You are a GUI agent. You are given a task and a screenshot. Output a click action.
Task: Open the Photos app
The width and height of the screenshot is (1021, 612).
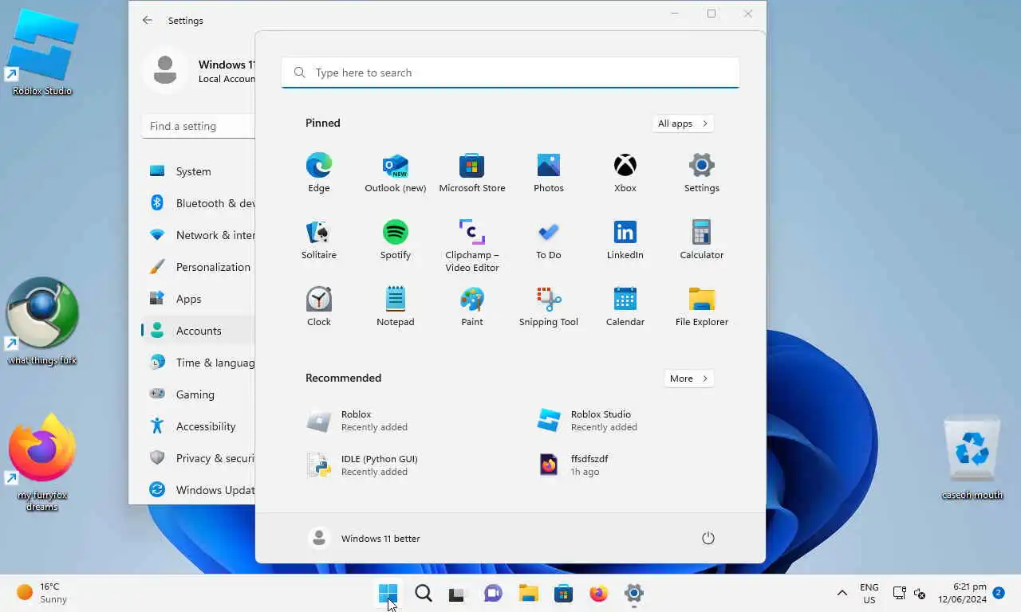(549, 173)
